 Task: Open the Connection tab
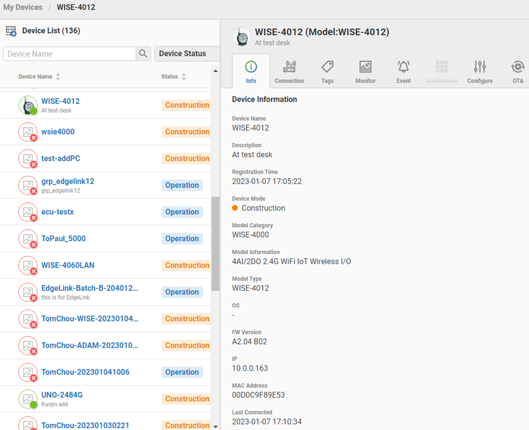coord(289,71)
